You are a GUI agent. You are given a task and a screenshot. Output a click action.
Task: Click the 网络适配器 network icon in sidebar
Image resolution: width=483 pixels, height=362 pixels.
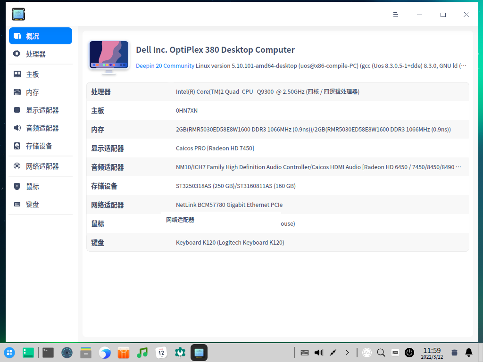tap(17, 166)
